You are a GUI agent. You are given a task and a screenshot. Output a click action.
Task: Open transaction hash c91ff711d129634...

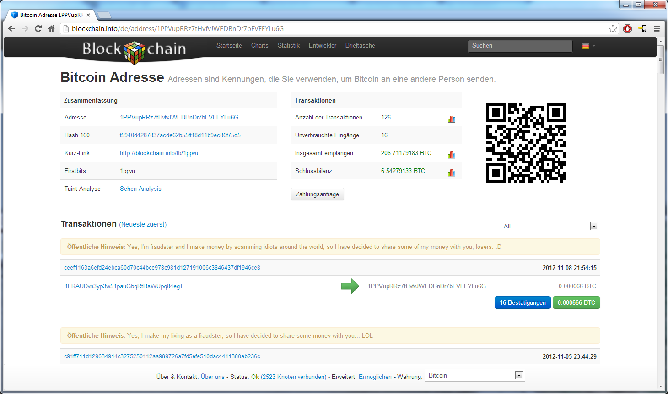pos(162,356)
